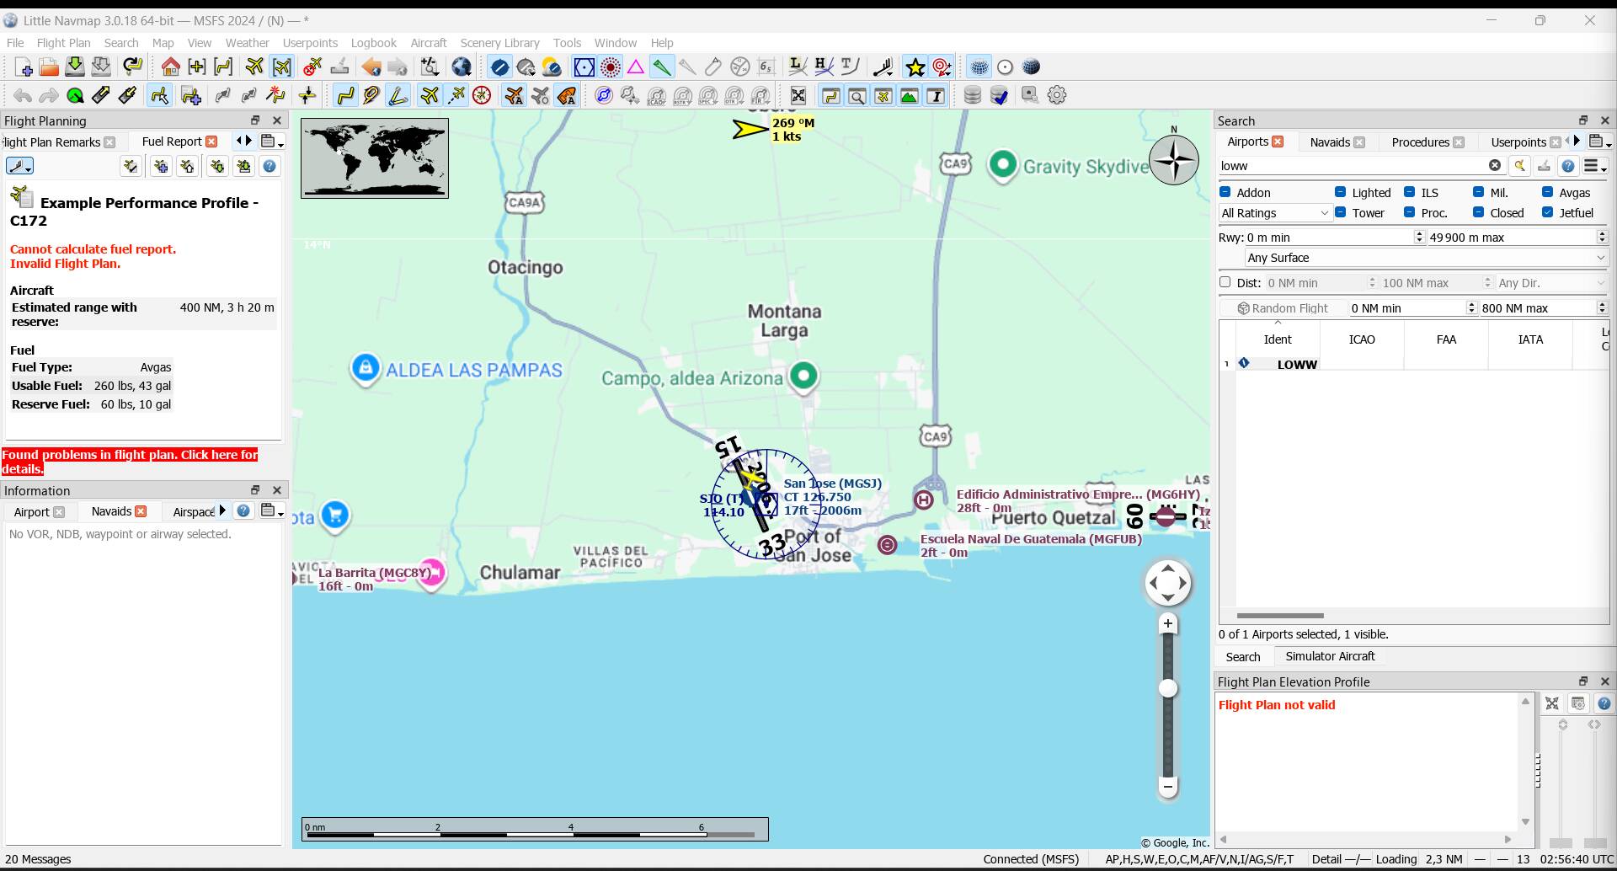Open the Information panel tab list dropdown
The width and height of the screenshot is (1617, 871).
pos(272,510)
